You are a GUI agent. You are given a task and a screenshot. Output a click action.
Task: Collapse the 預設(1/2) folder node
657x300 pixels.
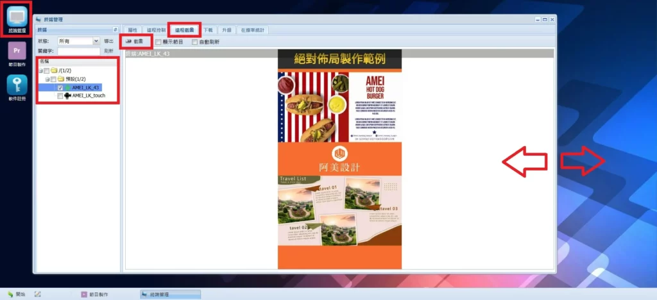pos(47,79)
